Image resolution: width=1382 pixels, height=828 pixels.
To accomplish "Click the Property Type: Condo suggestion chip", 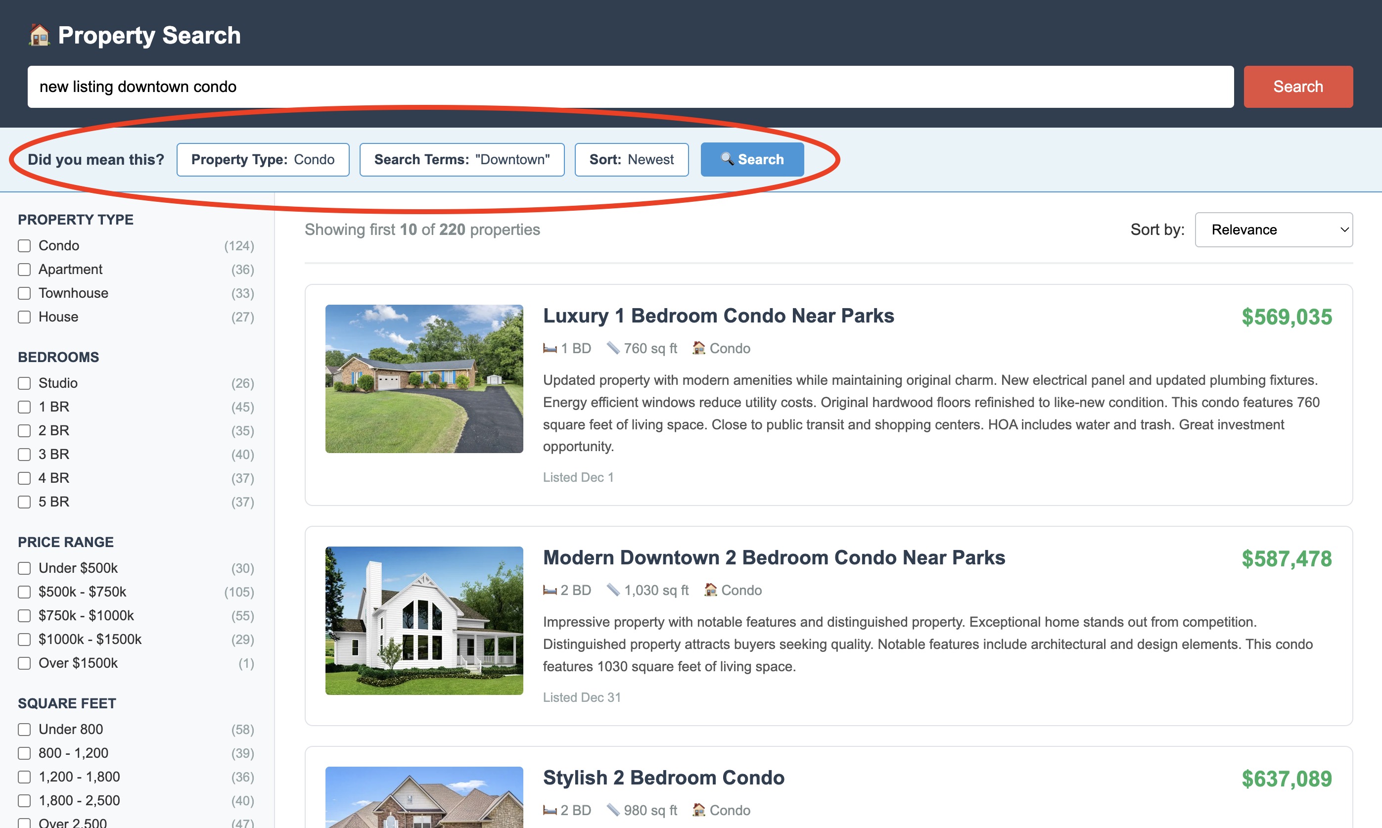I will coord(263,160).
